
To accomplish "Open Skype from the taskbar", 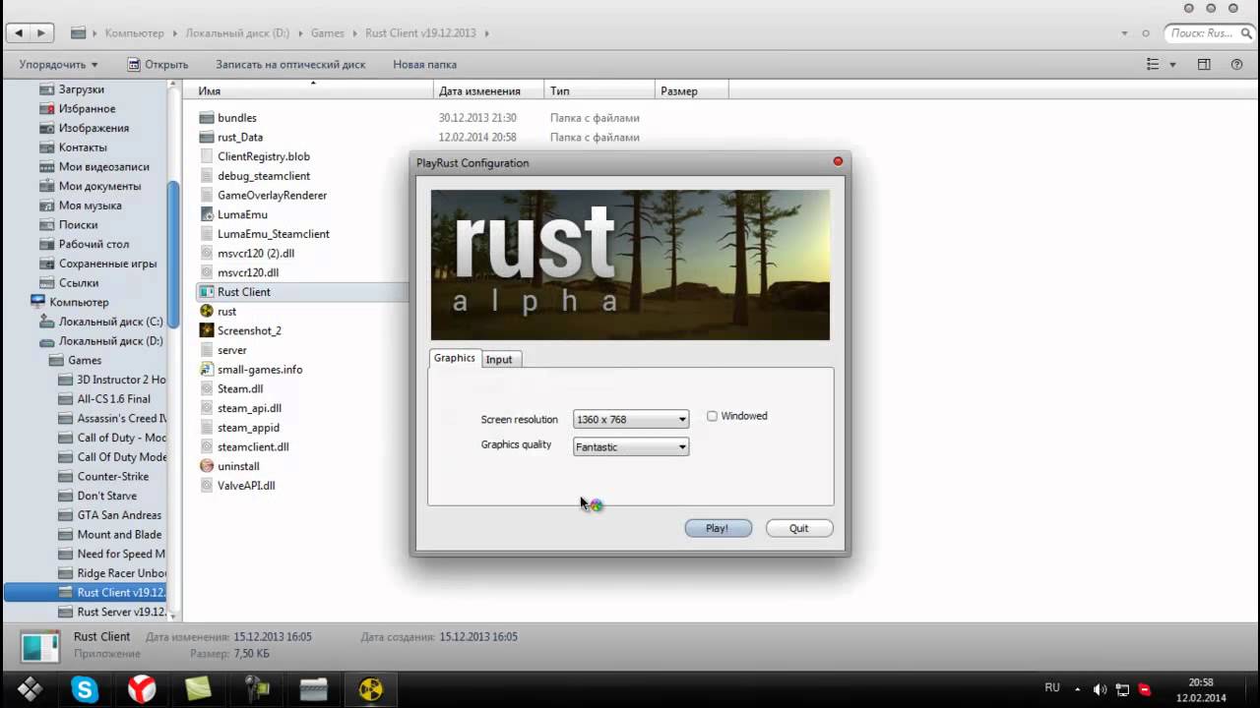I will point(86,690).
